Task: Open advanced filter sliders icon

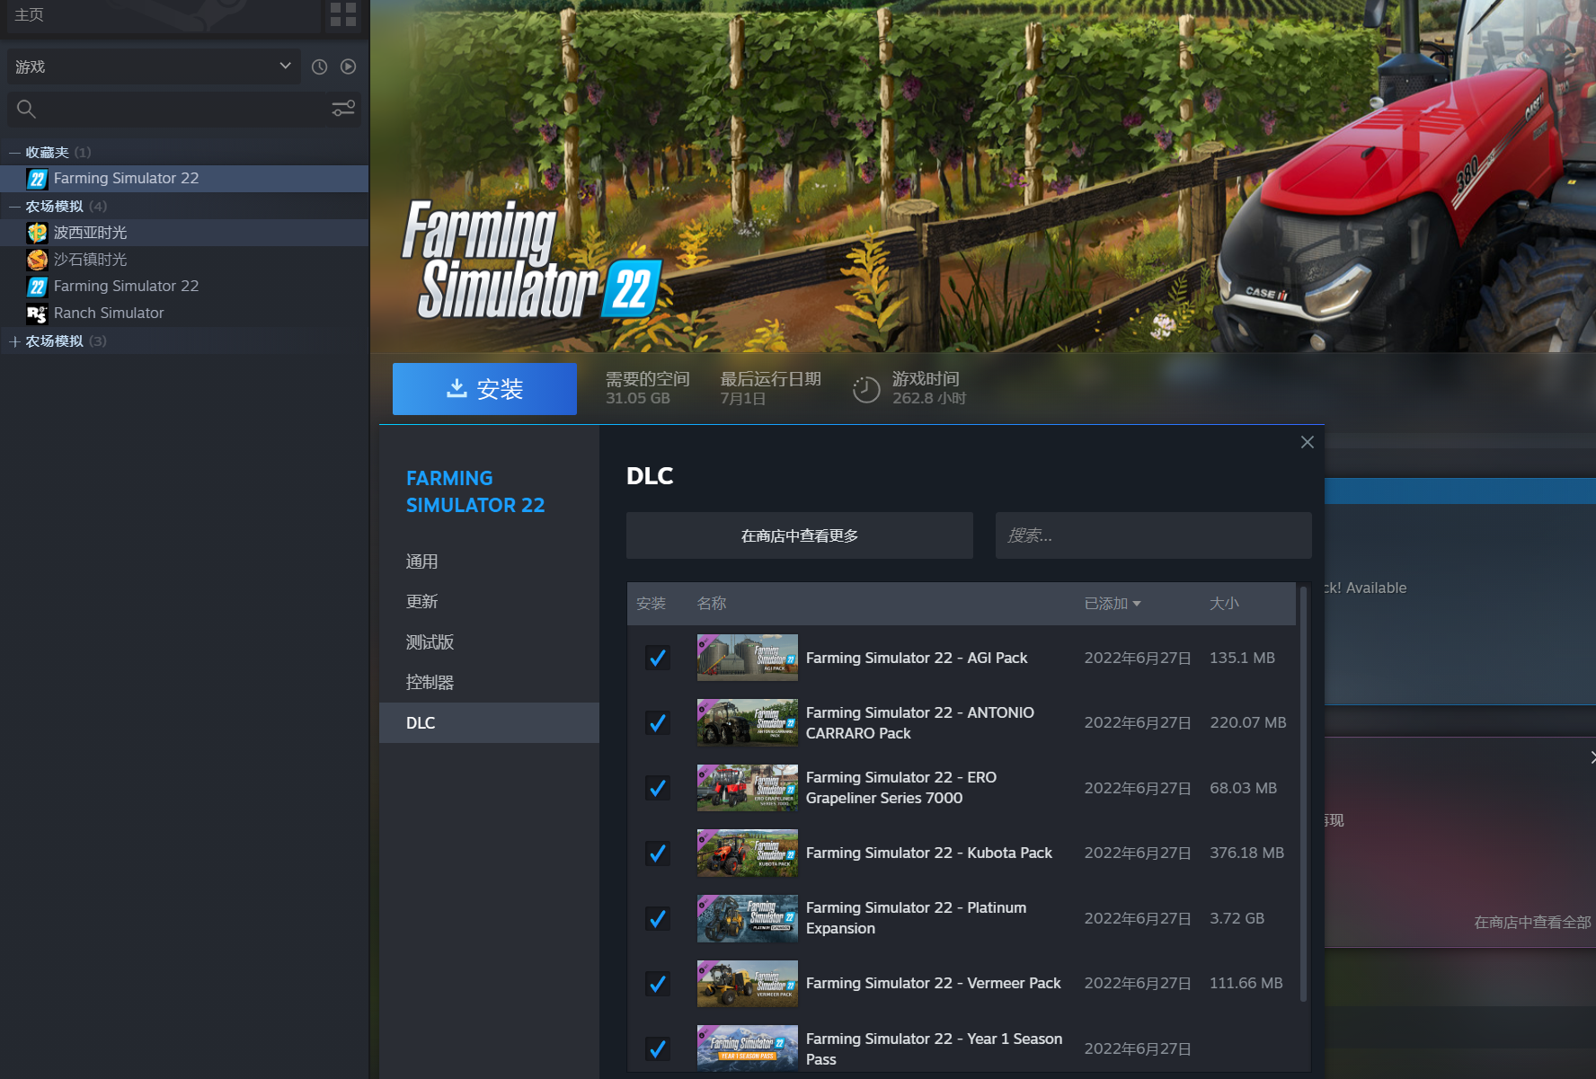Action: (x=343, y=109)
